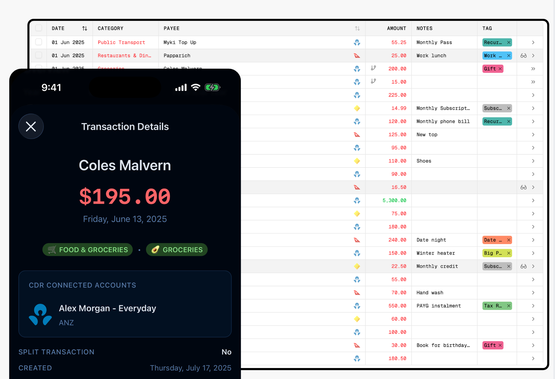Expand the Monthly Pass row via its chevron
This screenshot has height=379, width=555.
pyautogui.click(x=533, y=42)
